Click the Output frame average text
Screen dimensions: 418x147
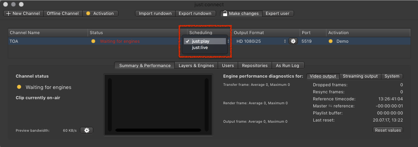255,122
